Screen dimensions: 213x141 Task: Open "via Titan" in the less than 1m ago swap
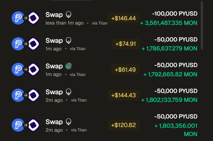(x=100, y=23)
